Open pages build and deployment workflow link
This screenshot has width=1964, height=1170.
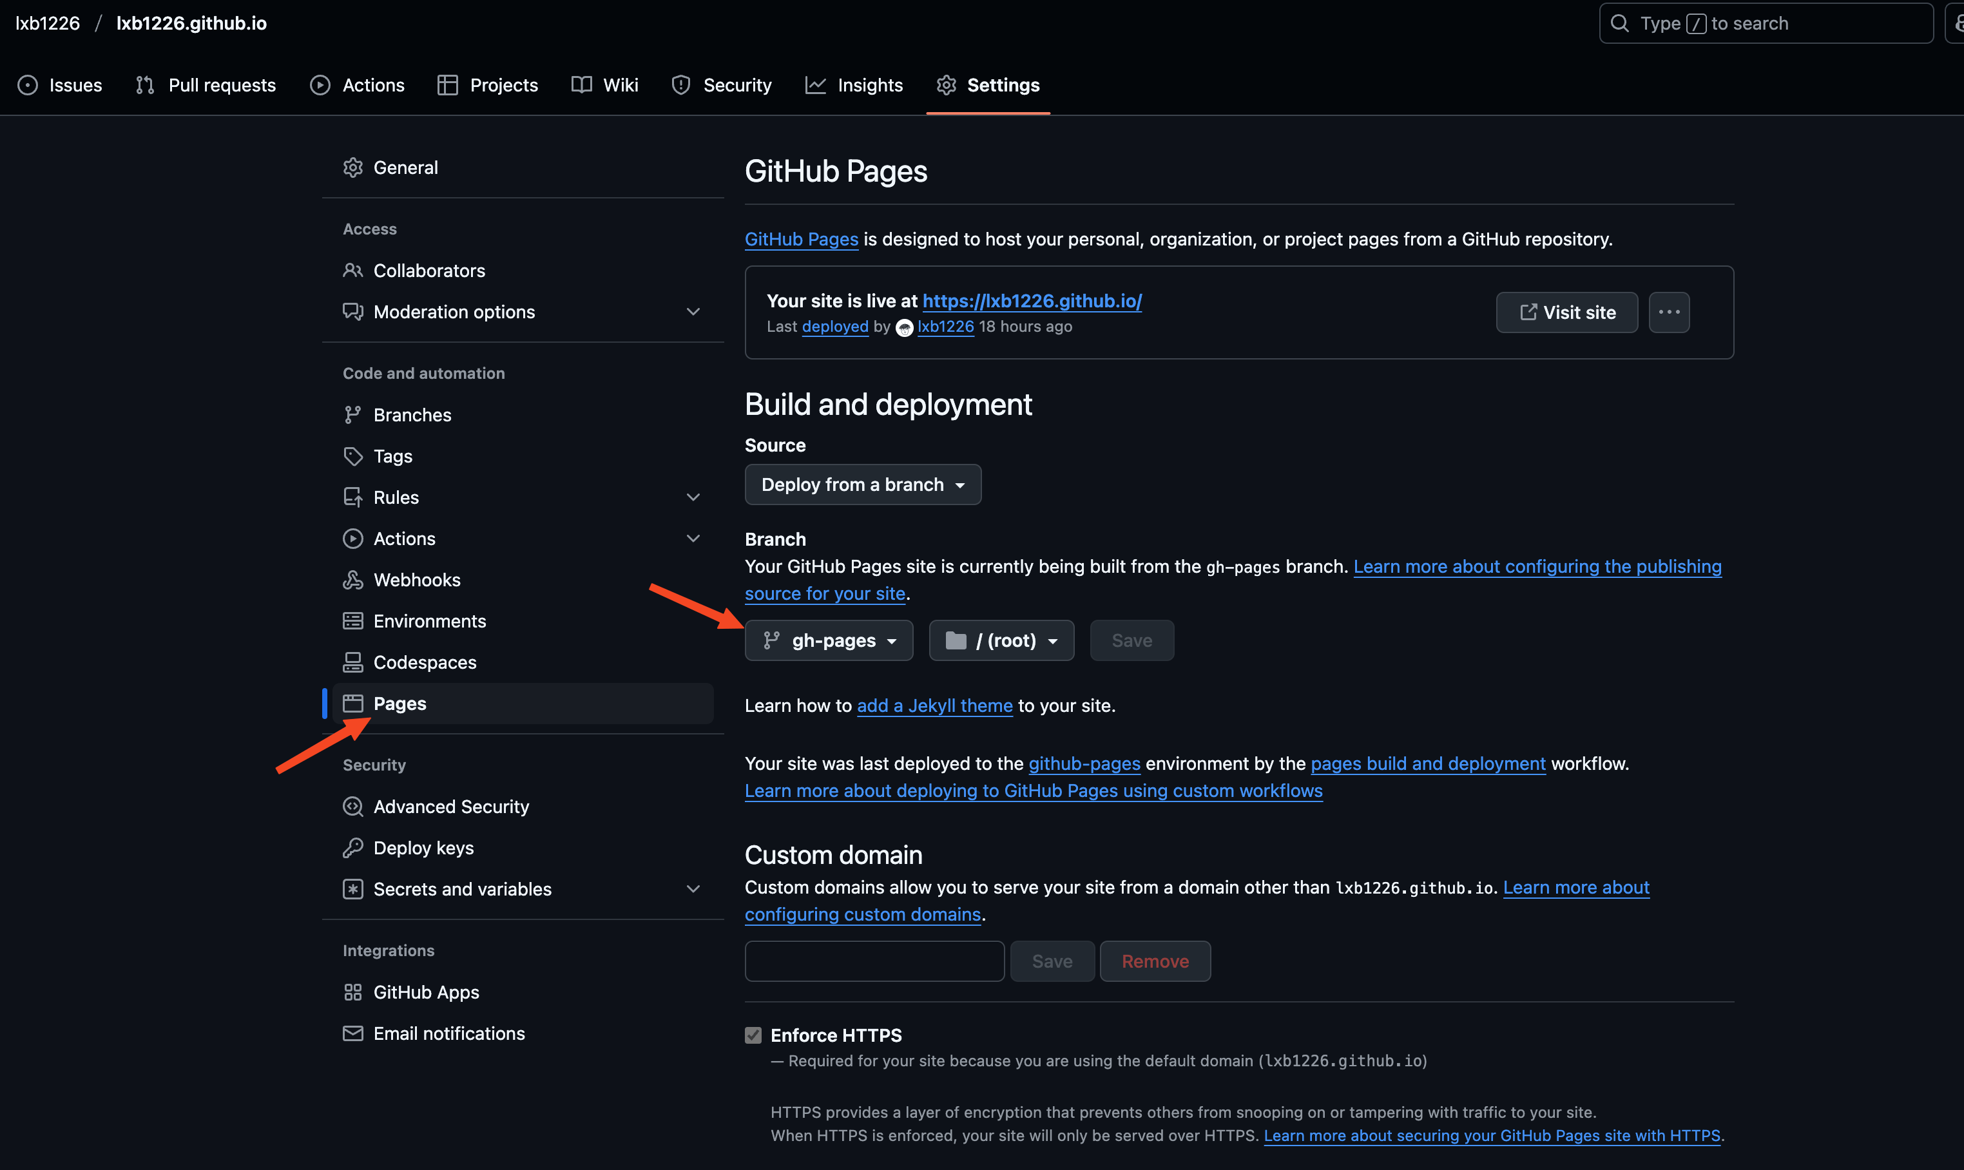coord(1428,763)
